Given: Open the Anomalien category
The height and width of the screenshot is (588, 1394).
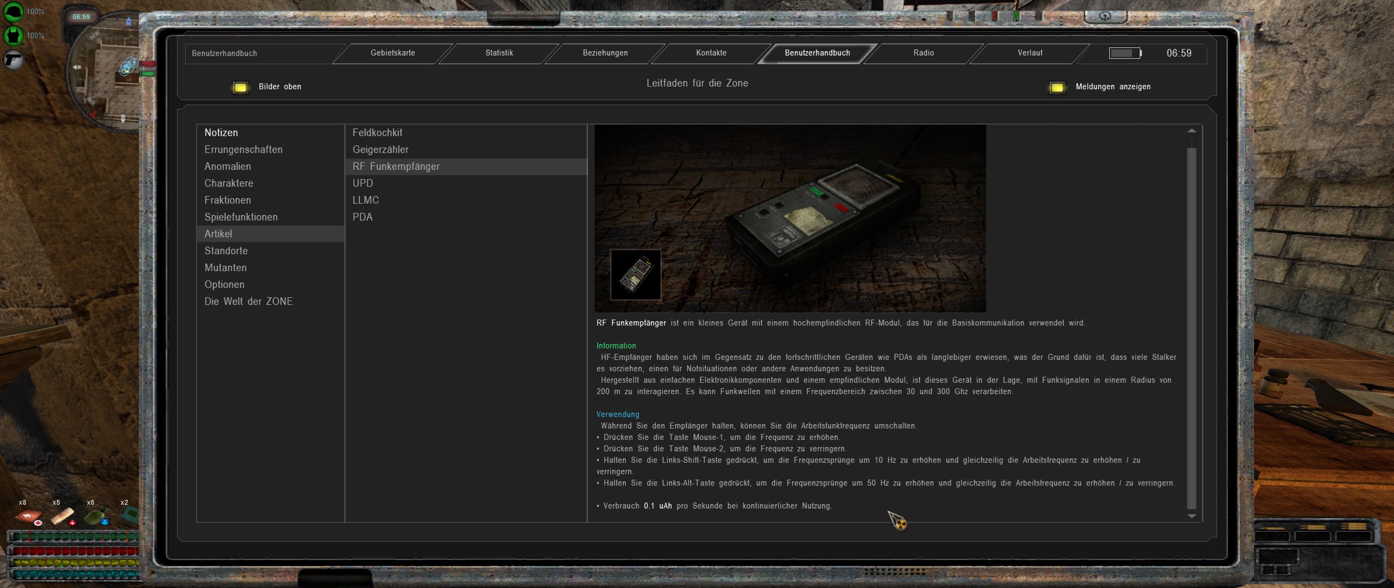Looking at the screenshot, I should coord(228,167).
